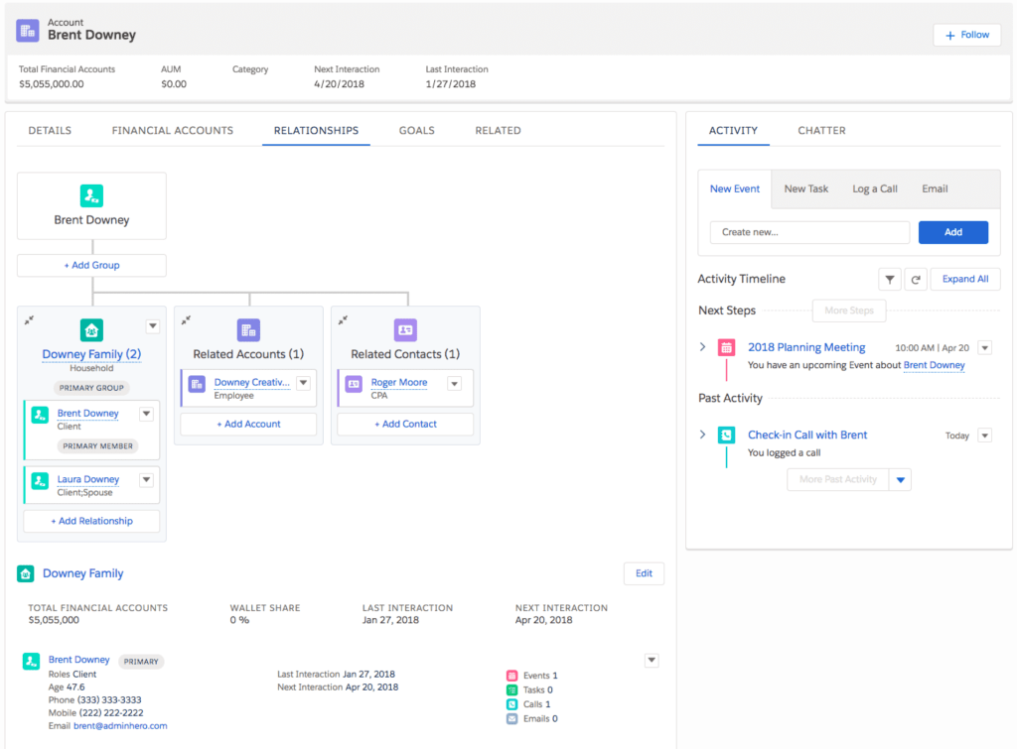Open brent@adminhero.com email link
The image size is (1017, 749).
coord(120,725)
